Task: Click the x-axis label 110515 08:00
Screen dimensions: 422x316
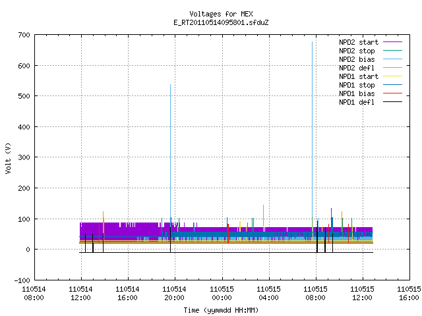Action: point(315,294)
